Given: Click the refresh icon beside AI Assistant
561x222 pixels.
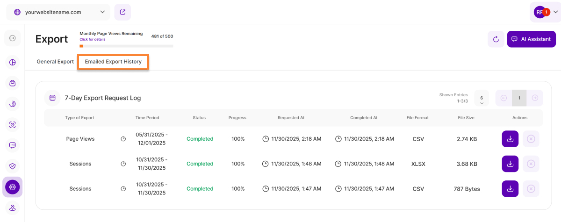Looking at the screenshot, I should (x=496, y=39).
